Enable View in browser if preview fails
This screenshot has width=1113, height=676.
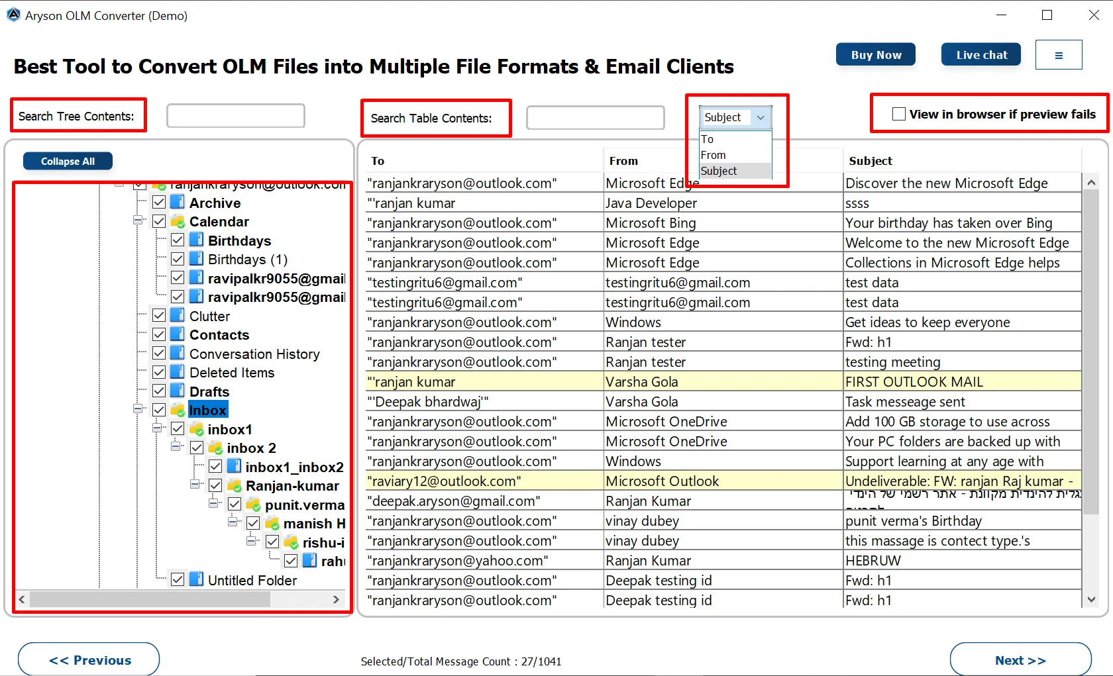pyautogui.click(x=899, y=114)
